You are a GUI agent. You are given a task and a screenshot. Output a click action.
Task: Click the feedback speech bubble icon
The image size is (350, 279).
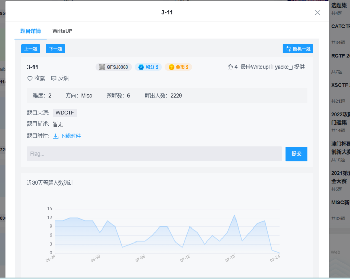coord(54,78)
